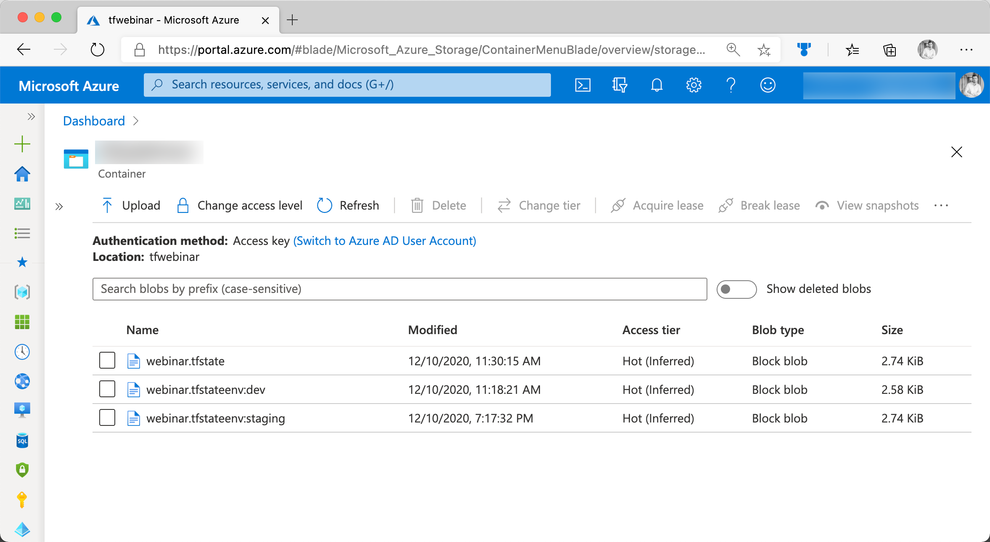Viewport: 990px width, 542px height.
Task: Open Directory and subscription filter icon
Action: (x=619, y=85)
